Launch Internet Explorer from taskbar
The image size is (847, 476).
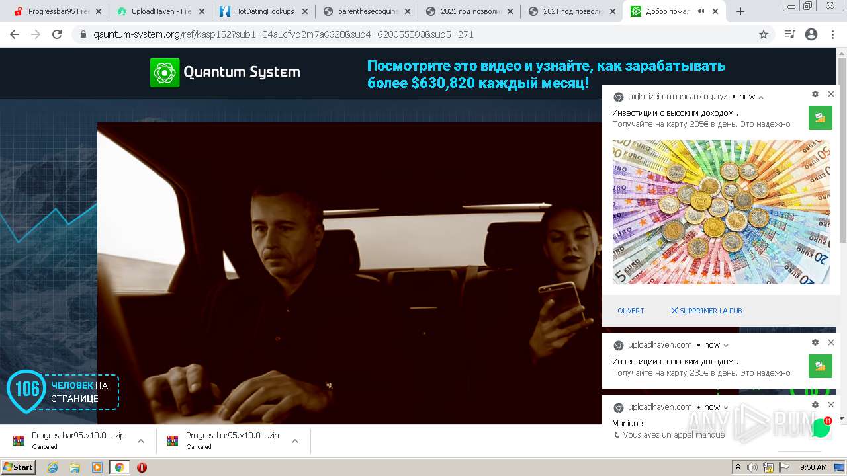pyautogui.click(x=52, y=467)
